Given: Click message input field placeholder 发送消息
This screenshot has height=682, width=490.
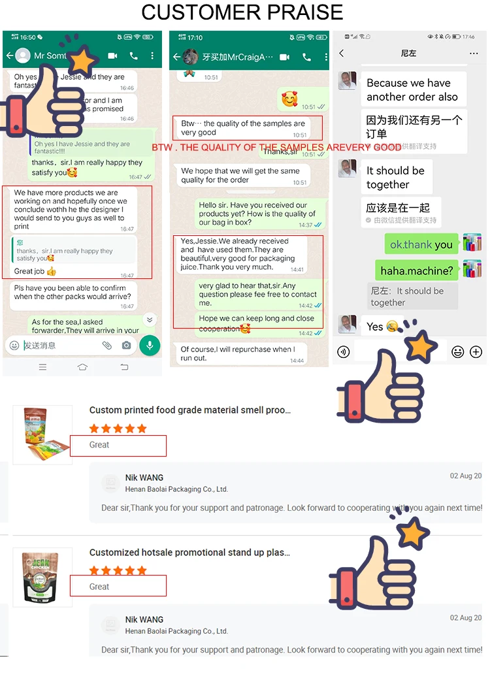Looking at the screenshot, I should (x=40, y=346).
